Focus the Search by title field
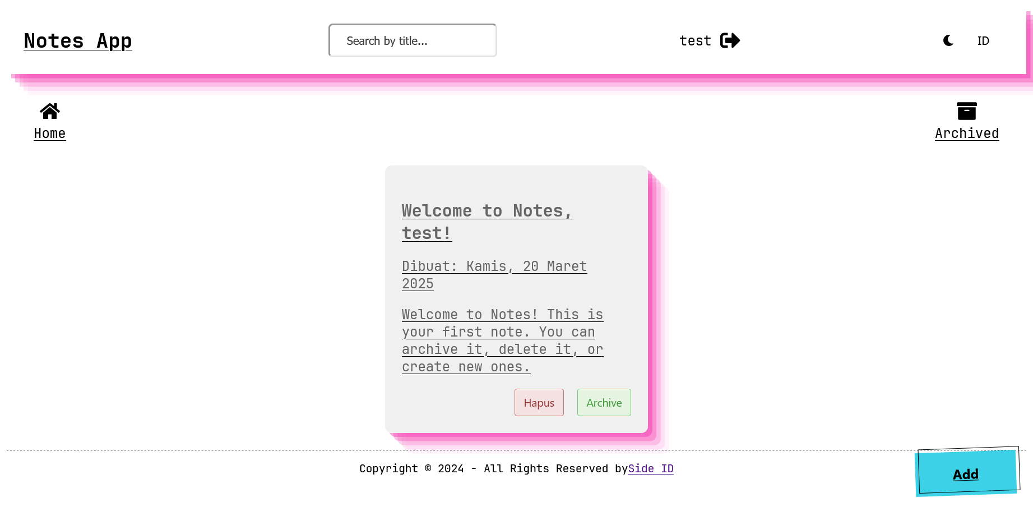Viewport: 1033px width, 525px height. [x=413, y=40]
